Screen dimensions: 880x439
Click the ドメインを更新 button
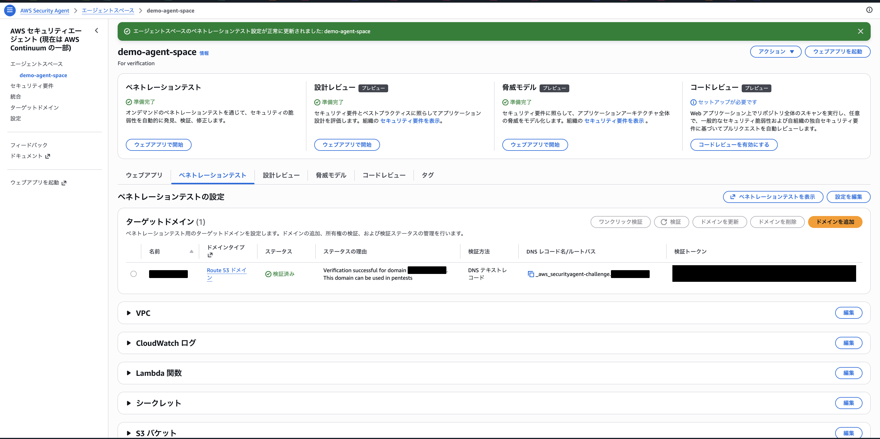click(720, 222)
